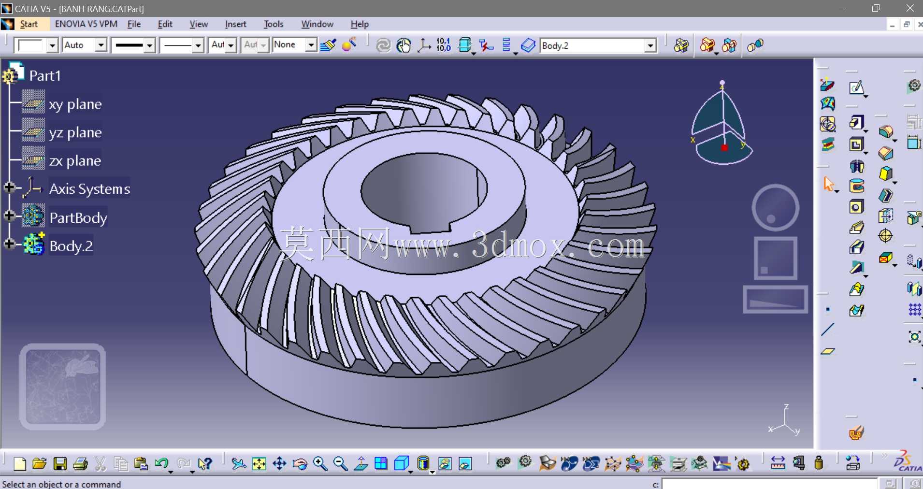
Task: Save the part with the floppy disk icon
Action: (x=60, y=464)
